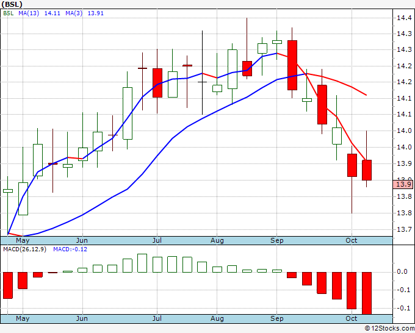Screen dimensions: 415x333
Task: Click the MA(13) legend label
Action: coord(29,13)
